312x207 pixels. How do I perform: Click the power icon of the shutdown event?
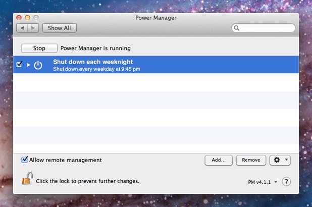(x=38, y=65)
